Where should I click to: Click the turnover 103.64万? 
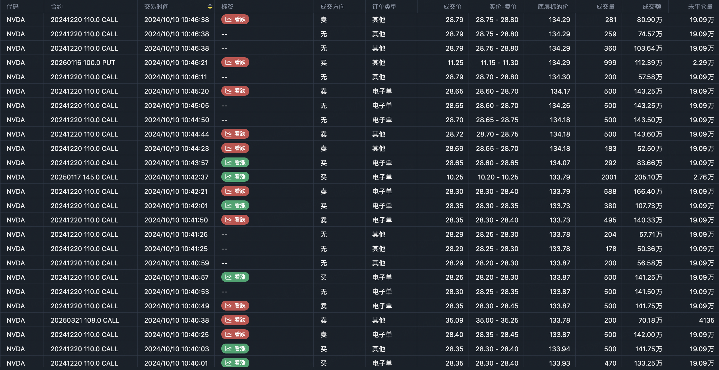[x=648, y=48]
